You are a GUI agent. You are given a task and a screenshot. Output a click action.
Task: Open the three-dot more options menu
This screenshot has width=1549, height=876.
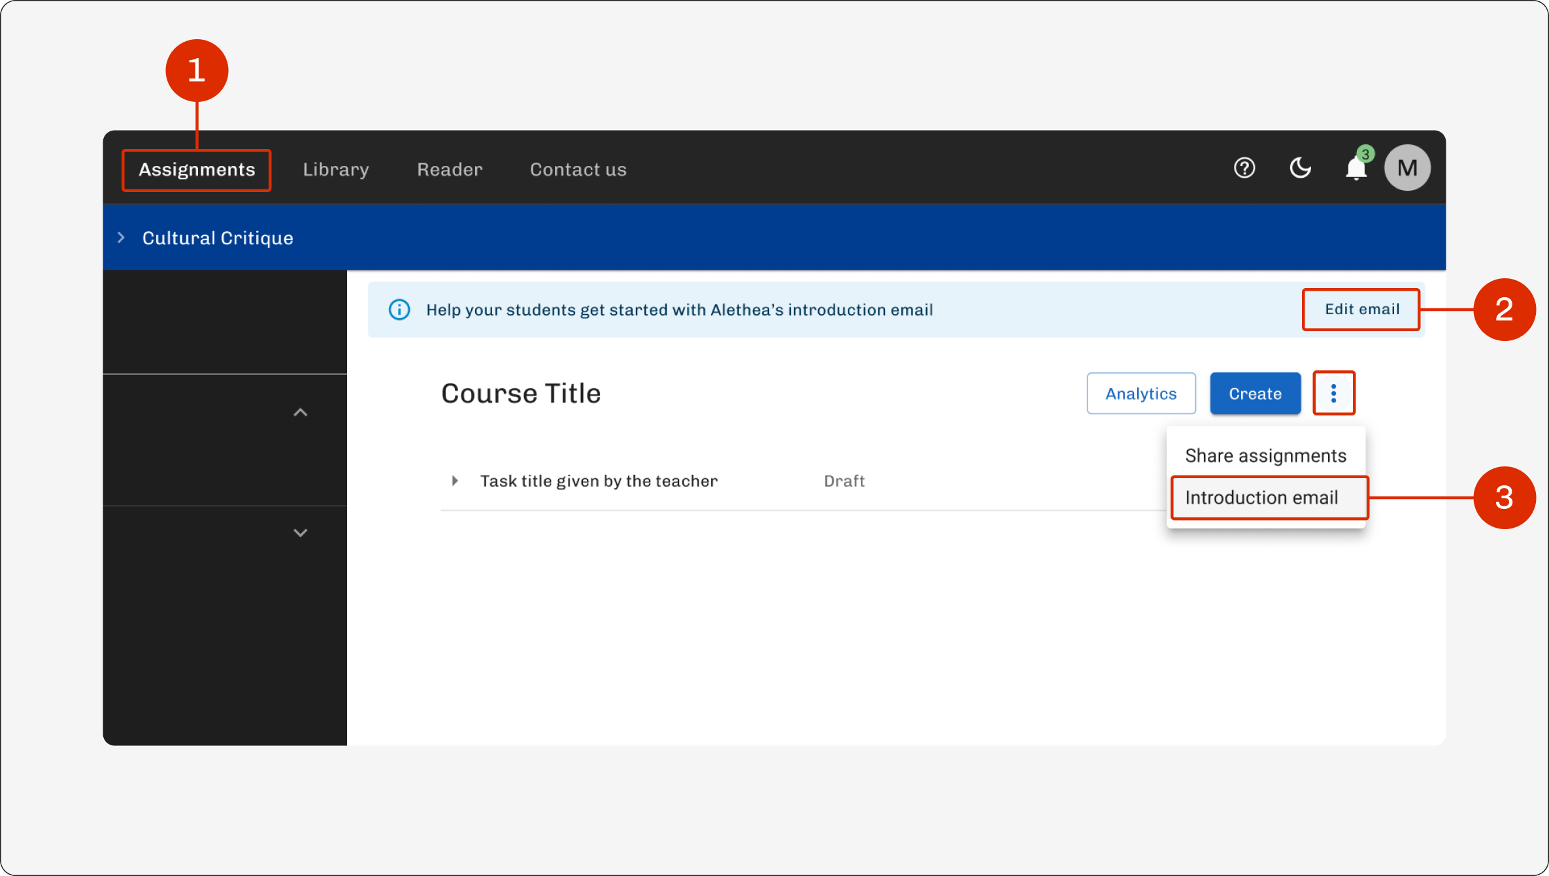point(1334,393)
